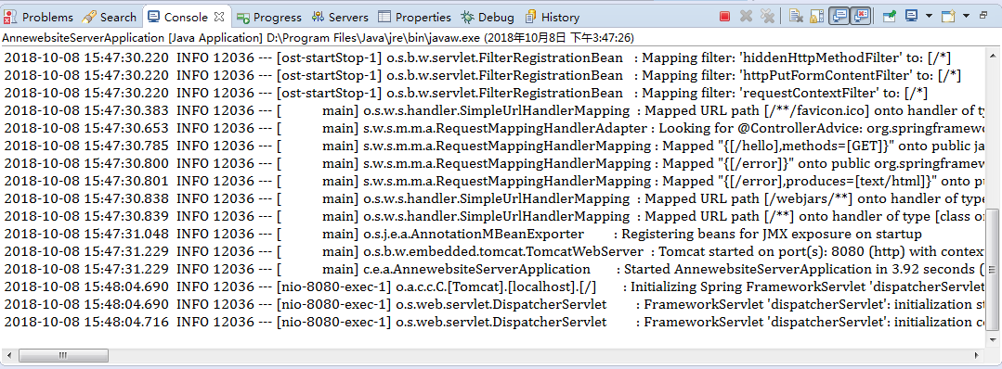This screenshot has height=369, width=1002.
Task: Open dropdown arrow next to Open Console
Action: [x=966, y=16]
